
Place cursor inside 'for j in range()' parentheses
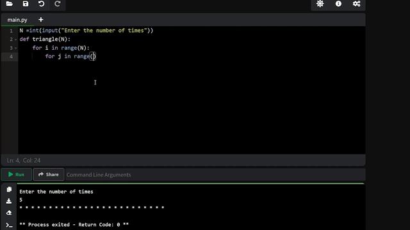[93, 56]
